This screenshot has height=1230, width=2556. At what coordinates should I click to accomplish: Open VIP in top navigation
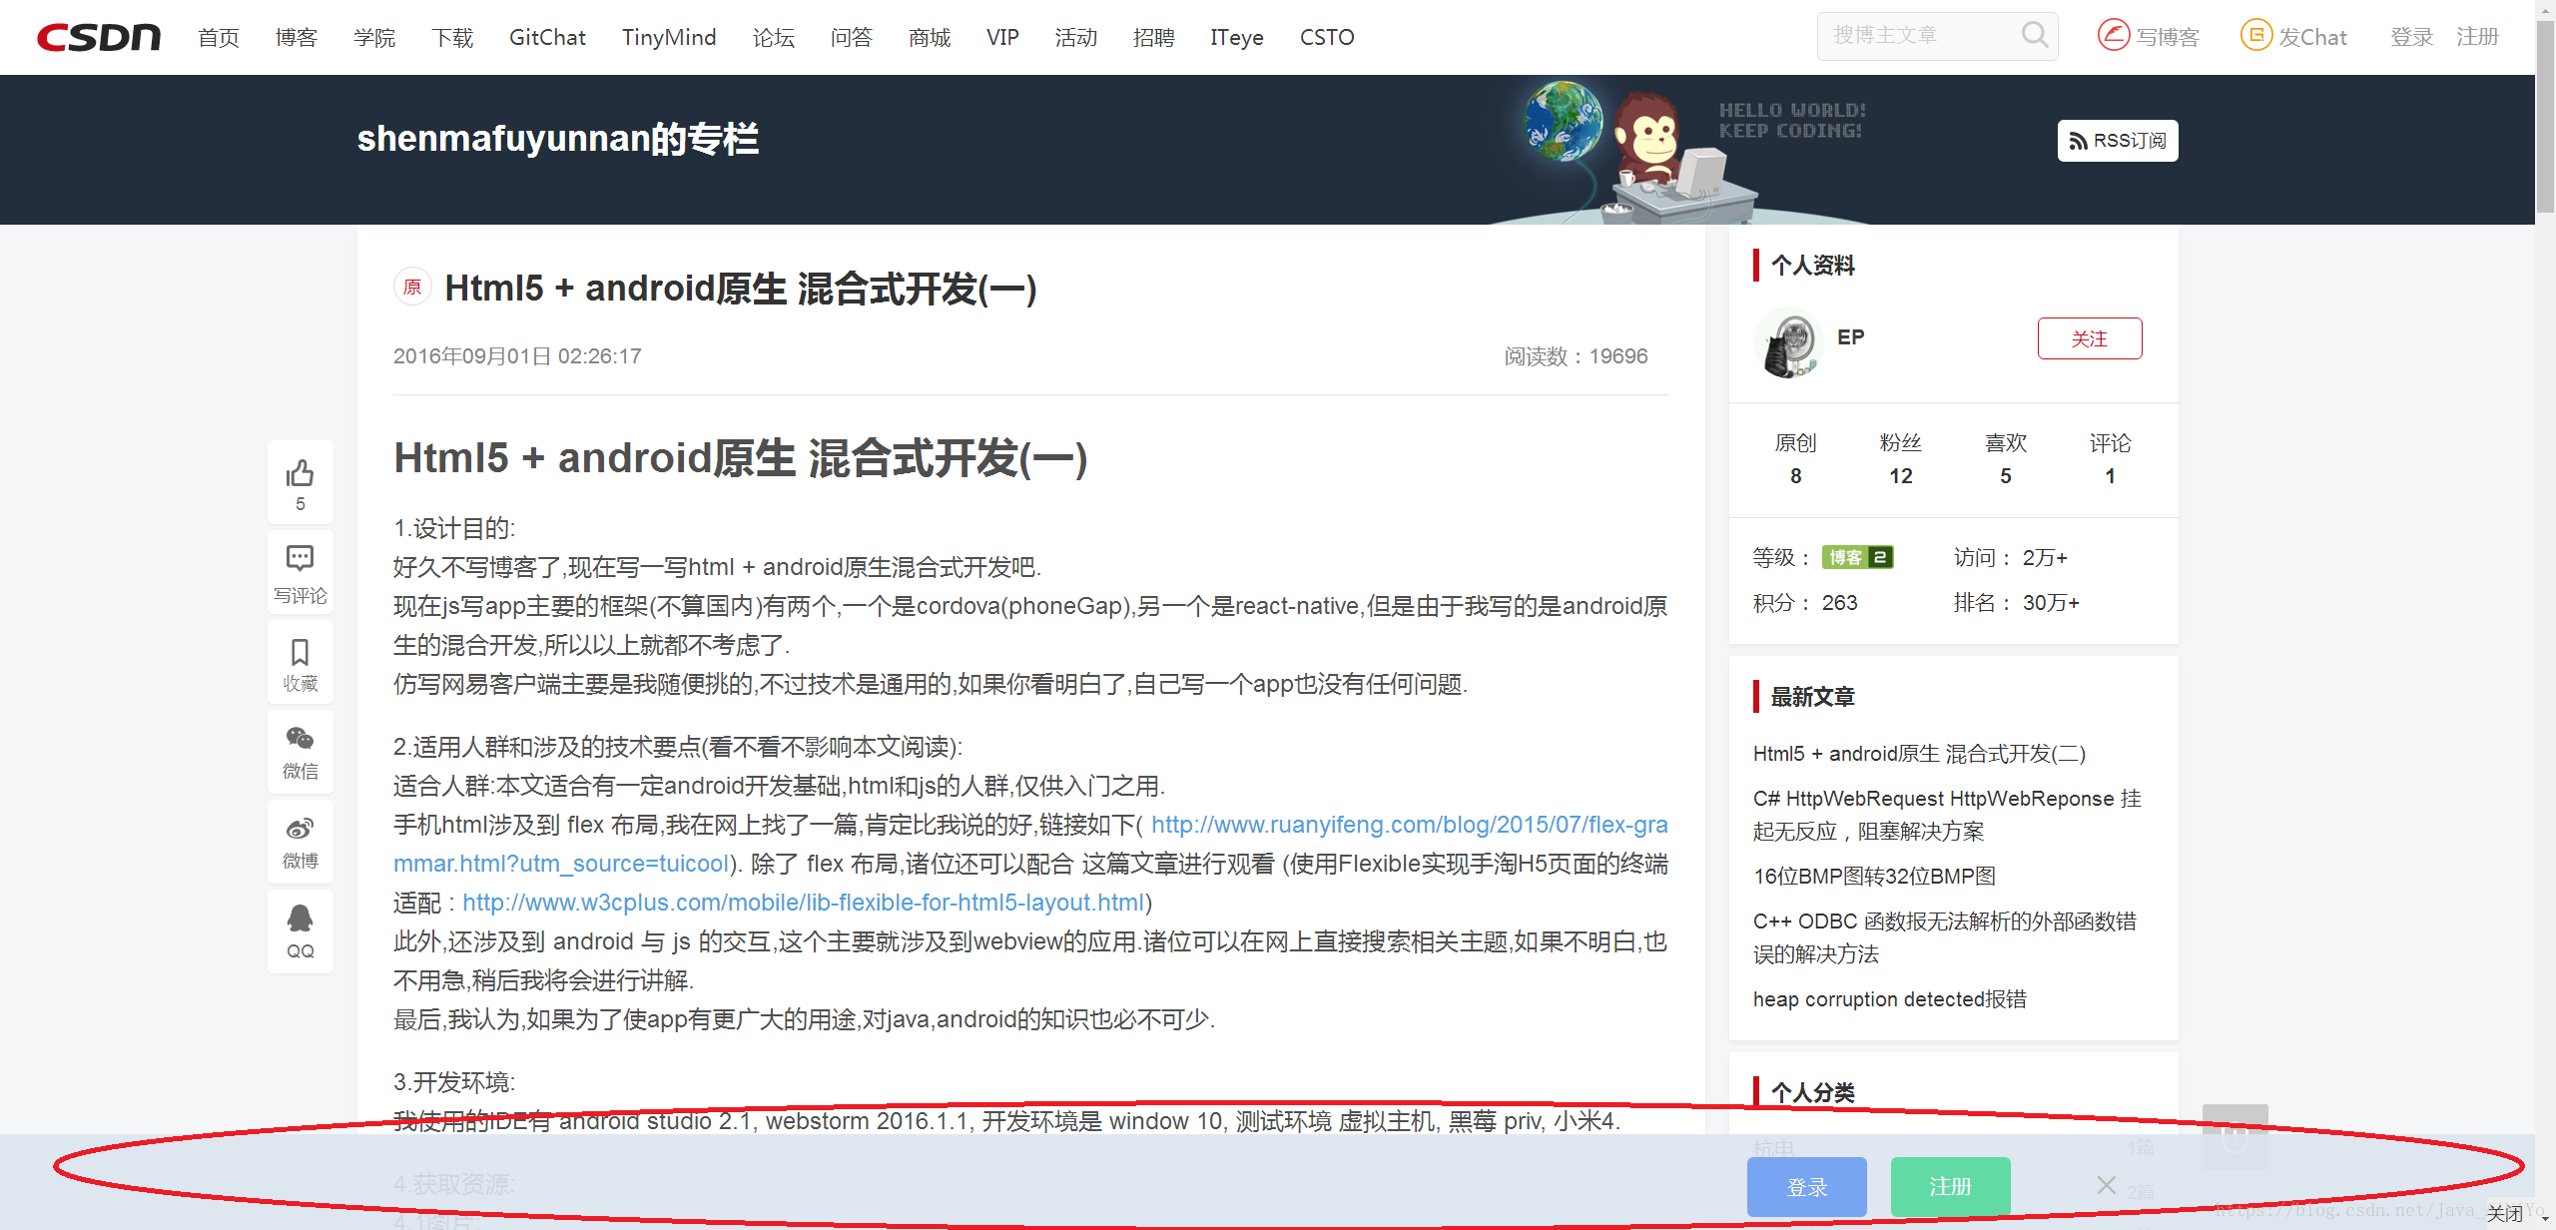(x=1002, y=38)
